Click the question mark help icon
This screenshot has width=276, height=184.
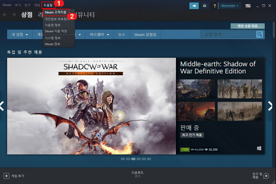coord(214,6)
